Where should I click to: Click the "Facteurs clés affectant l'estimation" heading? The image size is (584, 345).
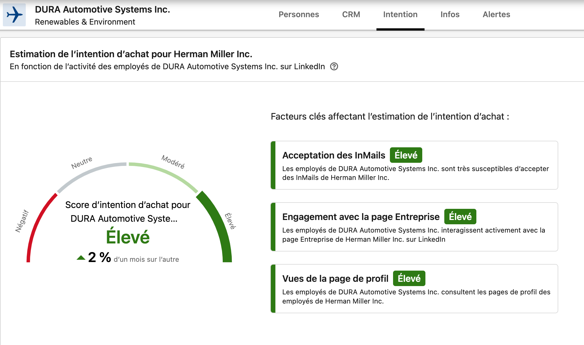pyautogui.click(x=390, y=116)
